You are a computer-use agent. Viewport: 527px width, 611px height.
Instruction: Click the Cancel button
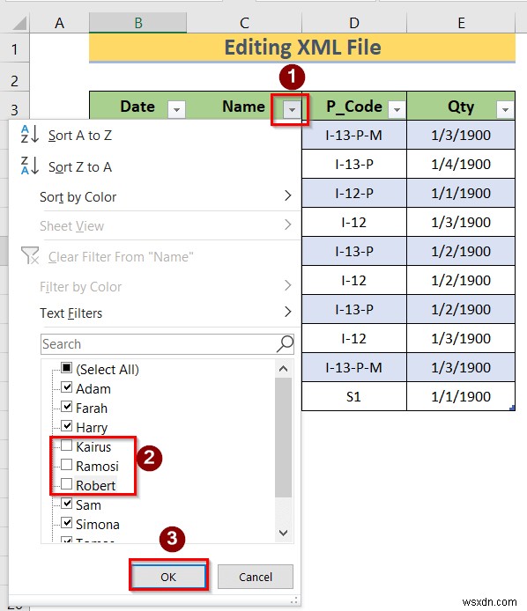point(255,577)
